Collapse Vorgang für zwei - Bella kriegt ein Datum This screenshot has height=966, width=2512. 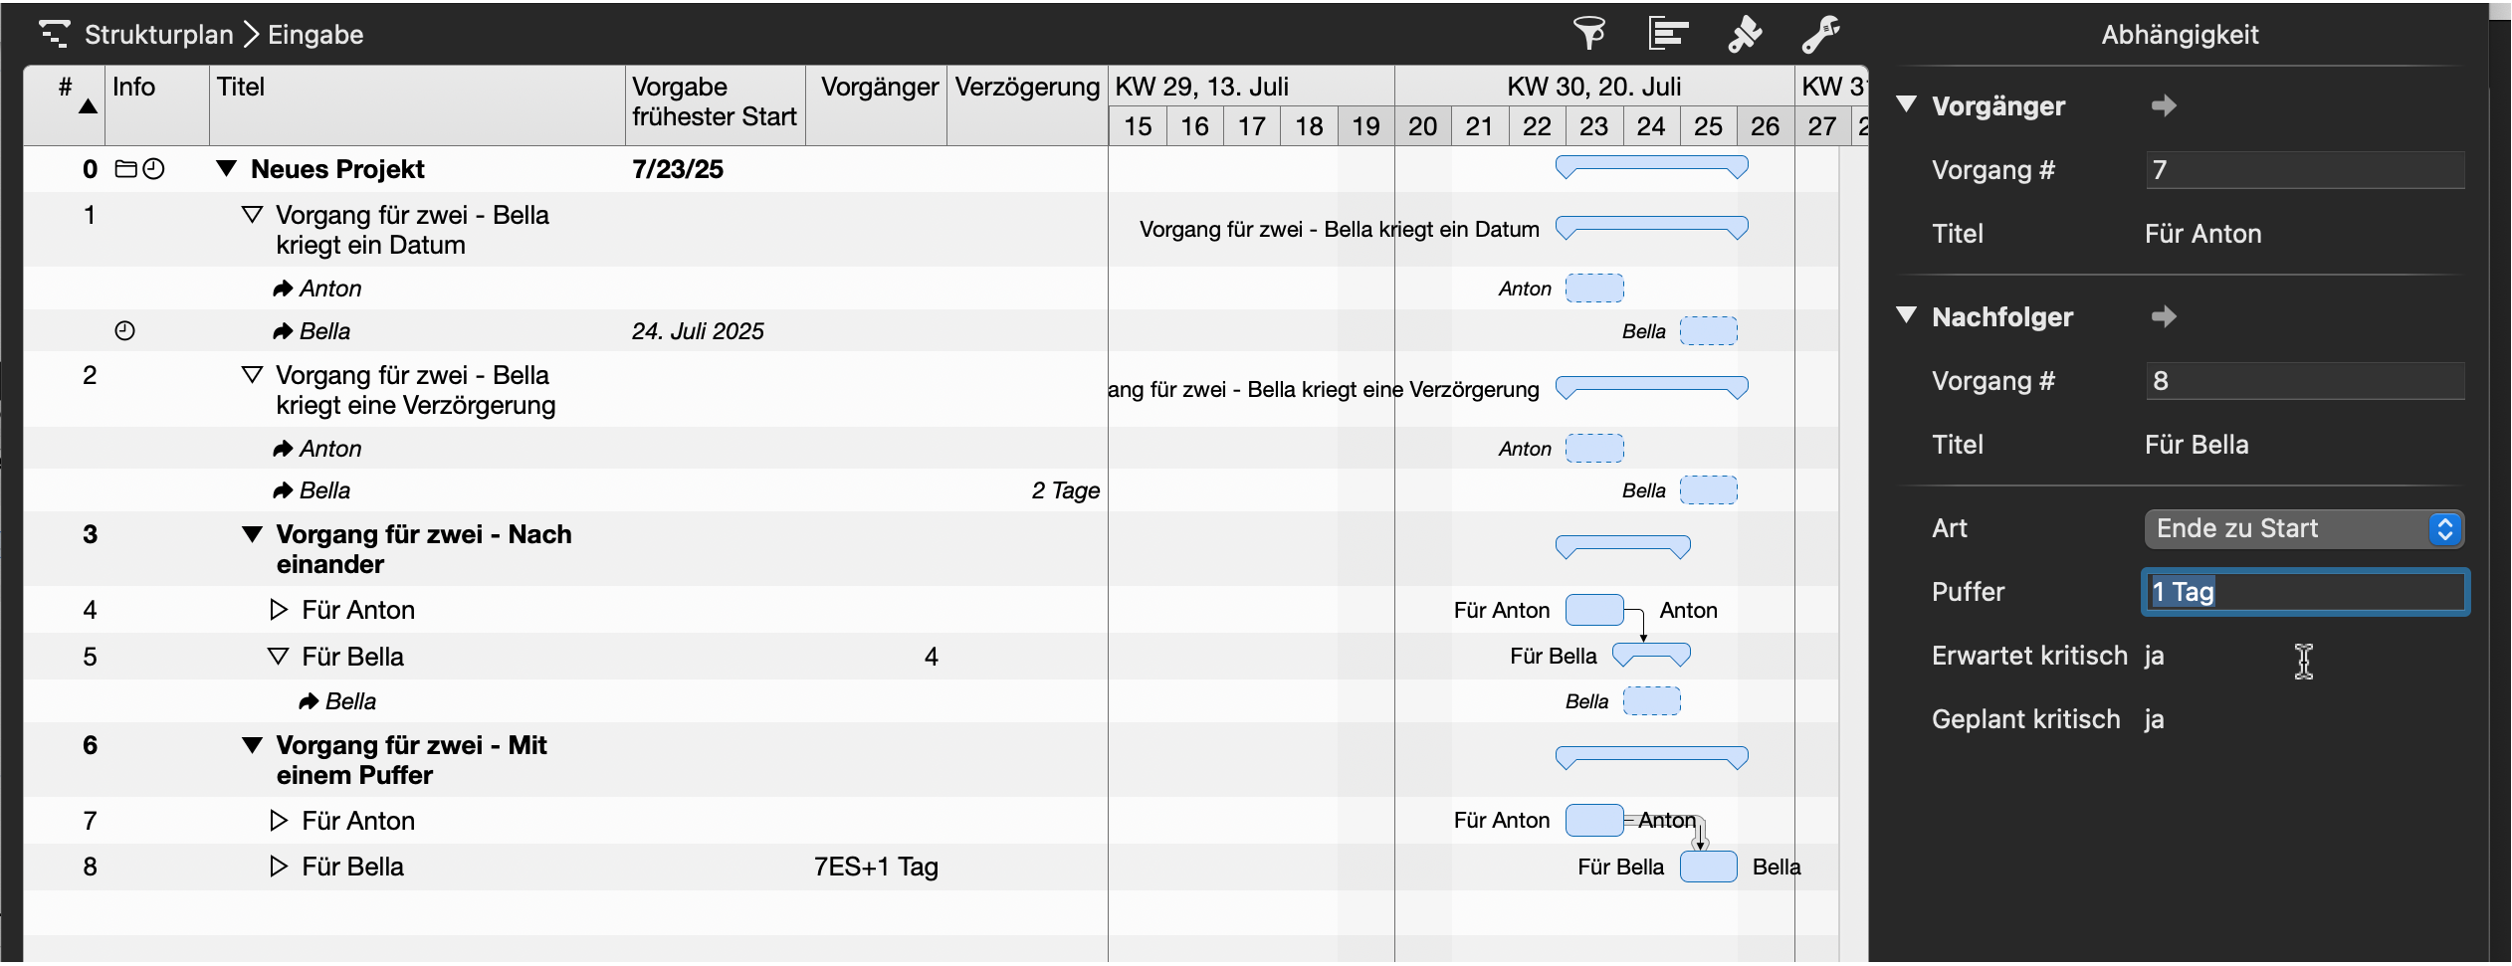tap(252, 215)
